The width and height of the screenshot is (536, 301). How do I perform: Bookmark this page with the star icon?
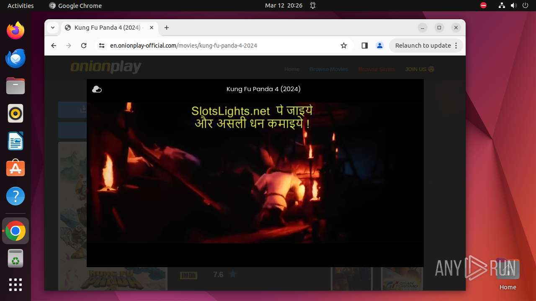(x=344, y=46)
